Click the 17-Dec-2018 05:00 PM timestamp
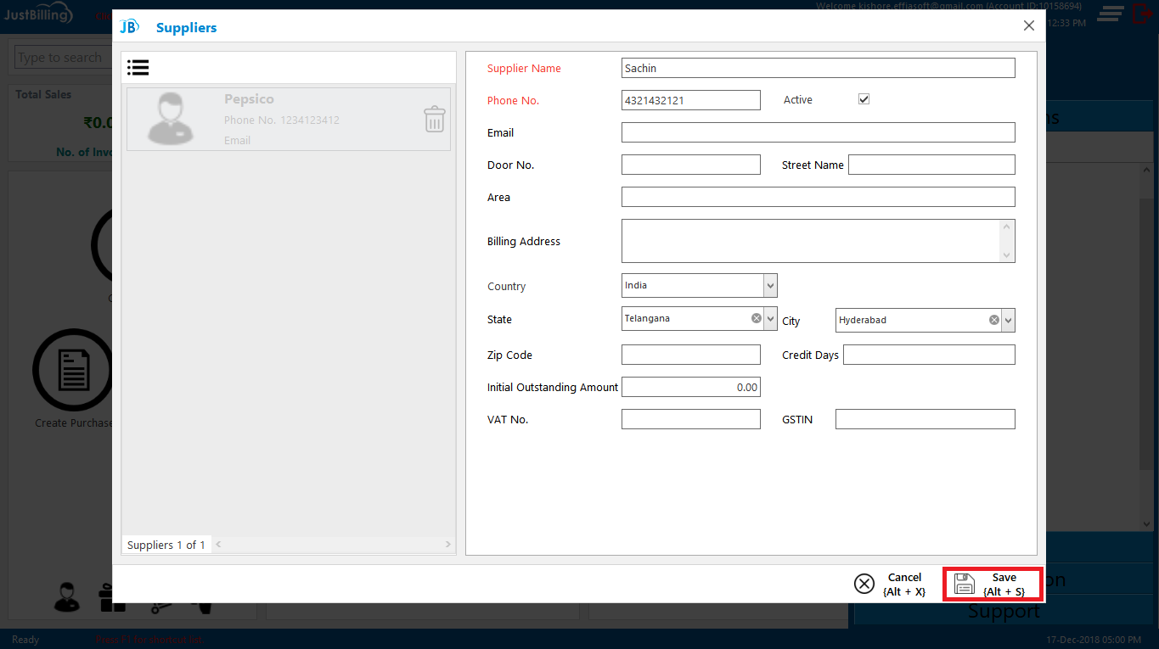1159x649 pixels. (1095, 640)
